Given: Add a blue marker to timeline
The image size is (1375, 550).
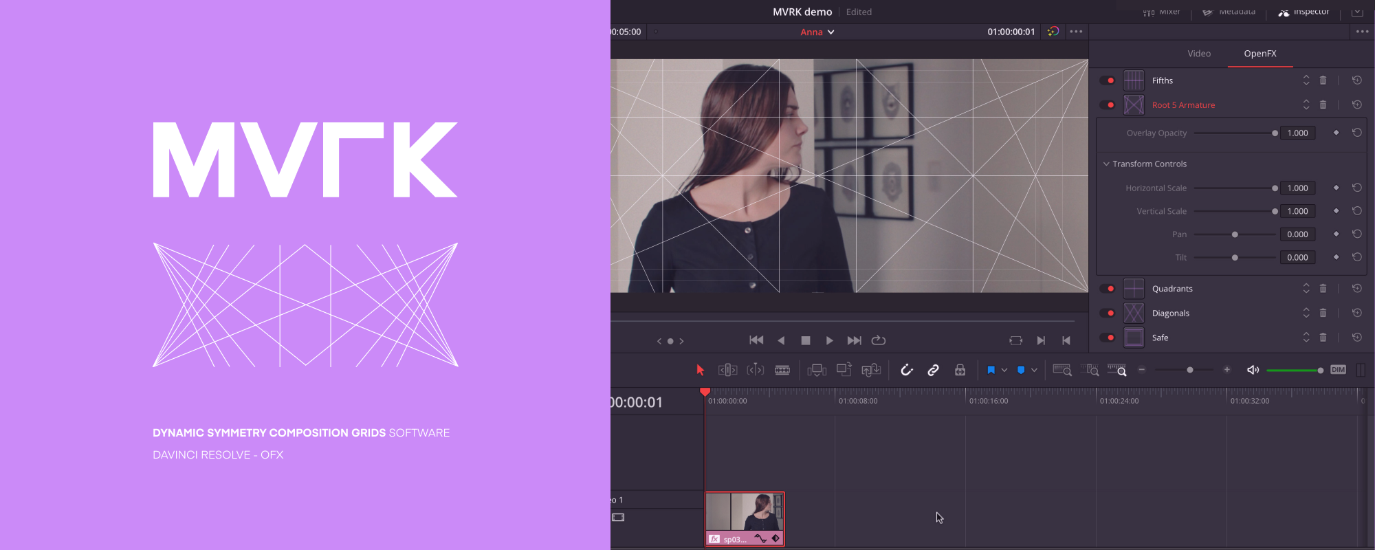Looking at the screenshot, I should click(1021, 370).
